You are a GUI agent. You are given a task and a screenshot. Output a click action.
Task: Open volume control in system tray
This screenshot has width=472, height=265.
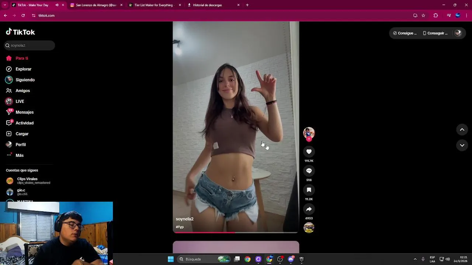click(x=448, y=259)
